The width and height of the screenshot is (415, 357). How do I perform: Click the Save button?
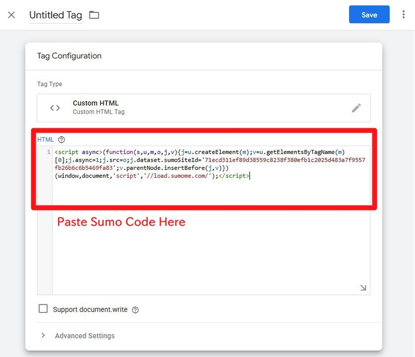coord(369,15)
